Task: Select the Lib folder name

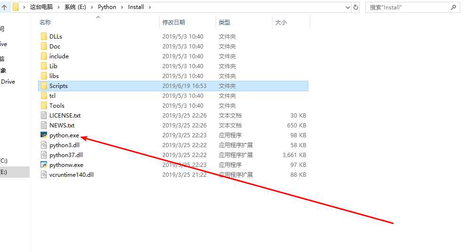Action: (53, 66)
